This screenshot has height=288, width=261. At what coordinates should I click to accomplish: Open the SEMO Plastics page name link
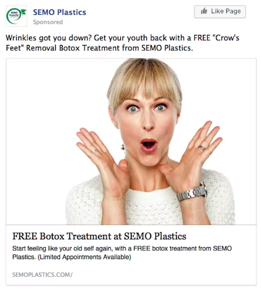click(x=60, y=12)
